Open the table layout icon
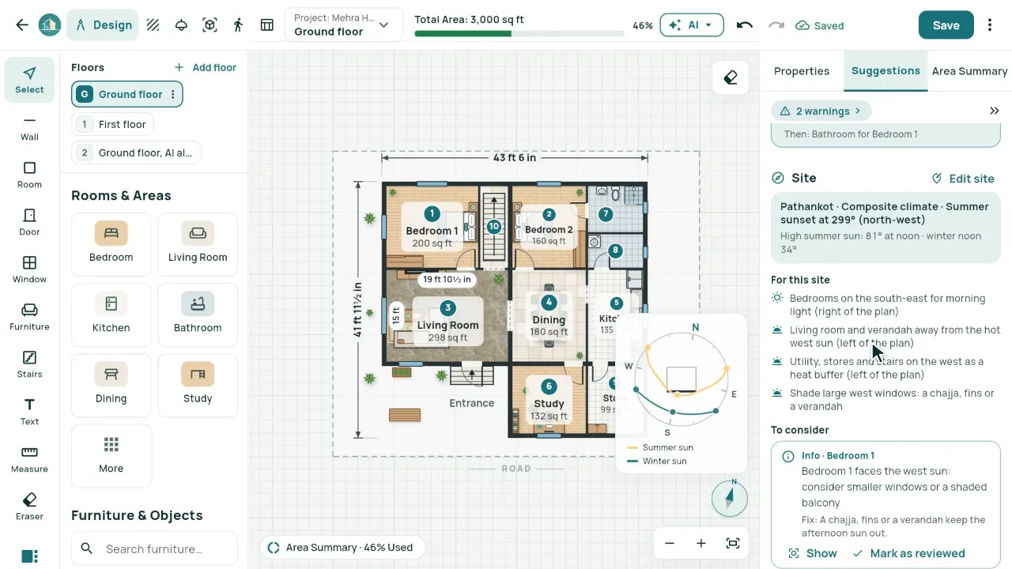This screenshot has height=569, width=1012. (267, 25)
